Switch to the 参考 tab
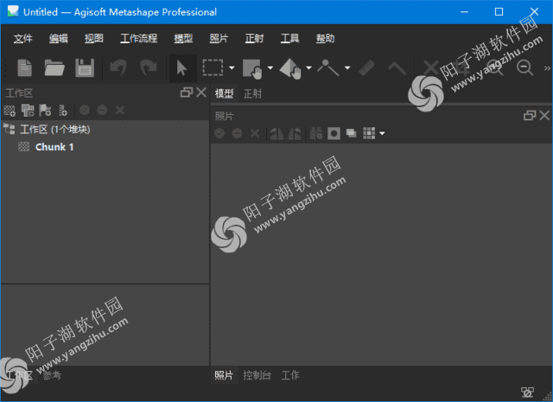The width and height of the screenshot is (553, 402). click(x=52, y=375)
